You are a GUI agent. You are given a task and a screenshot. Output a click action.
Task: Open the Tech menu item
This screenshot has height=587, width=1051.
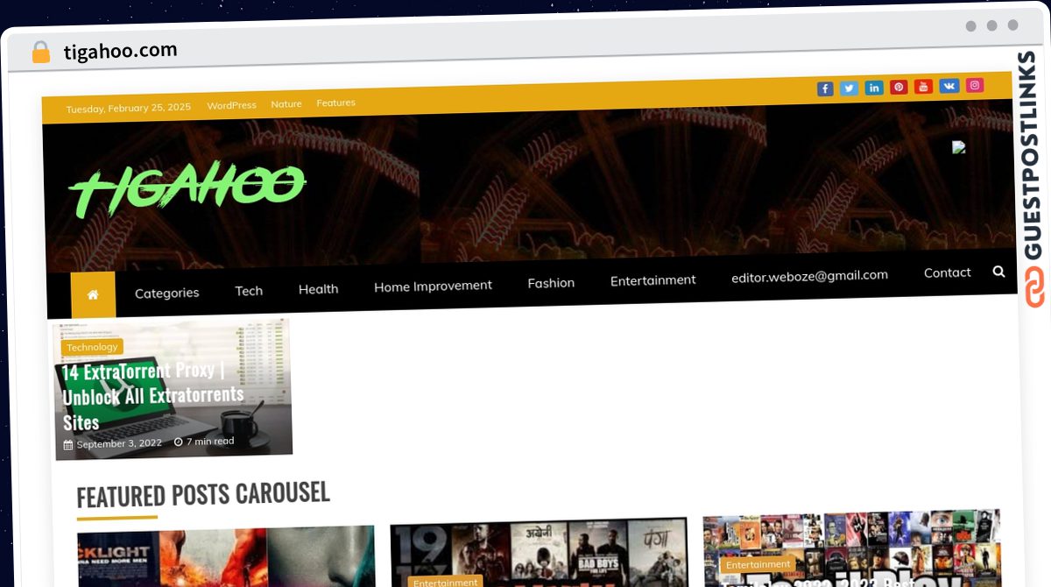(249, 290)
